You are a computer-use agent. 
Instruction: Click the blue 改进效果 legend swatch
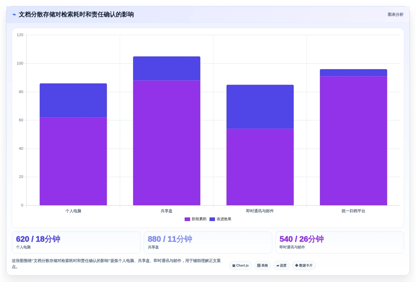pyautogui.click(x=212, y=219)
